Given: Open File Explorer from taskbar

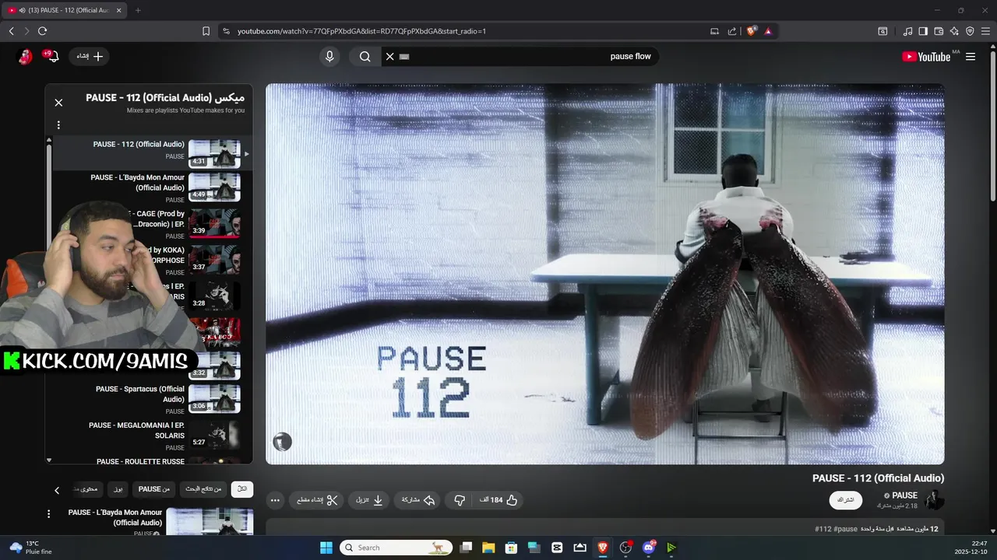Looking at the screenshot, I should coord(488,548).
